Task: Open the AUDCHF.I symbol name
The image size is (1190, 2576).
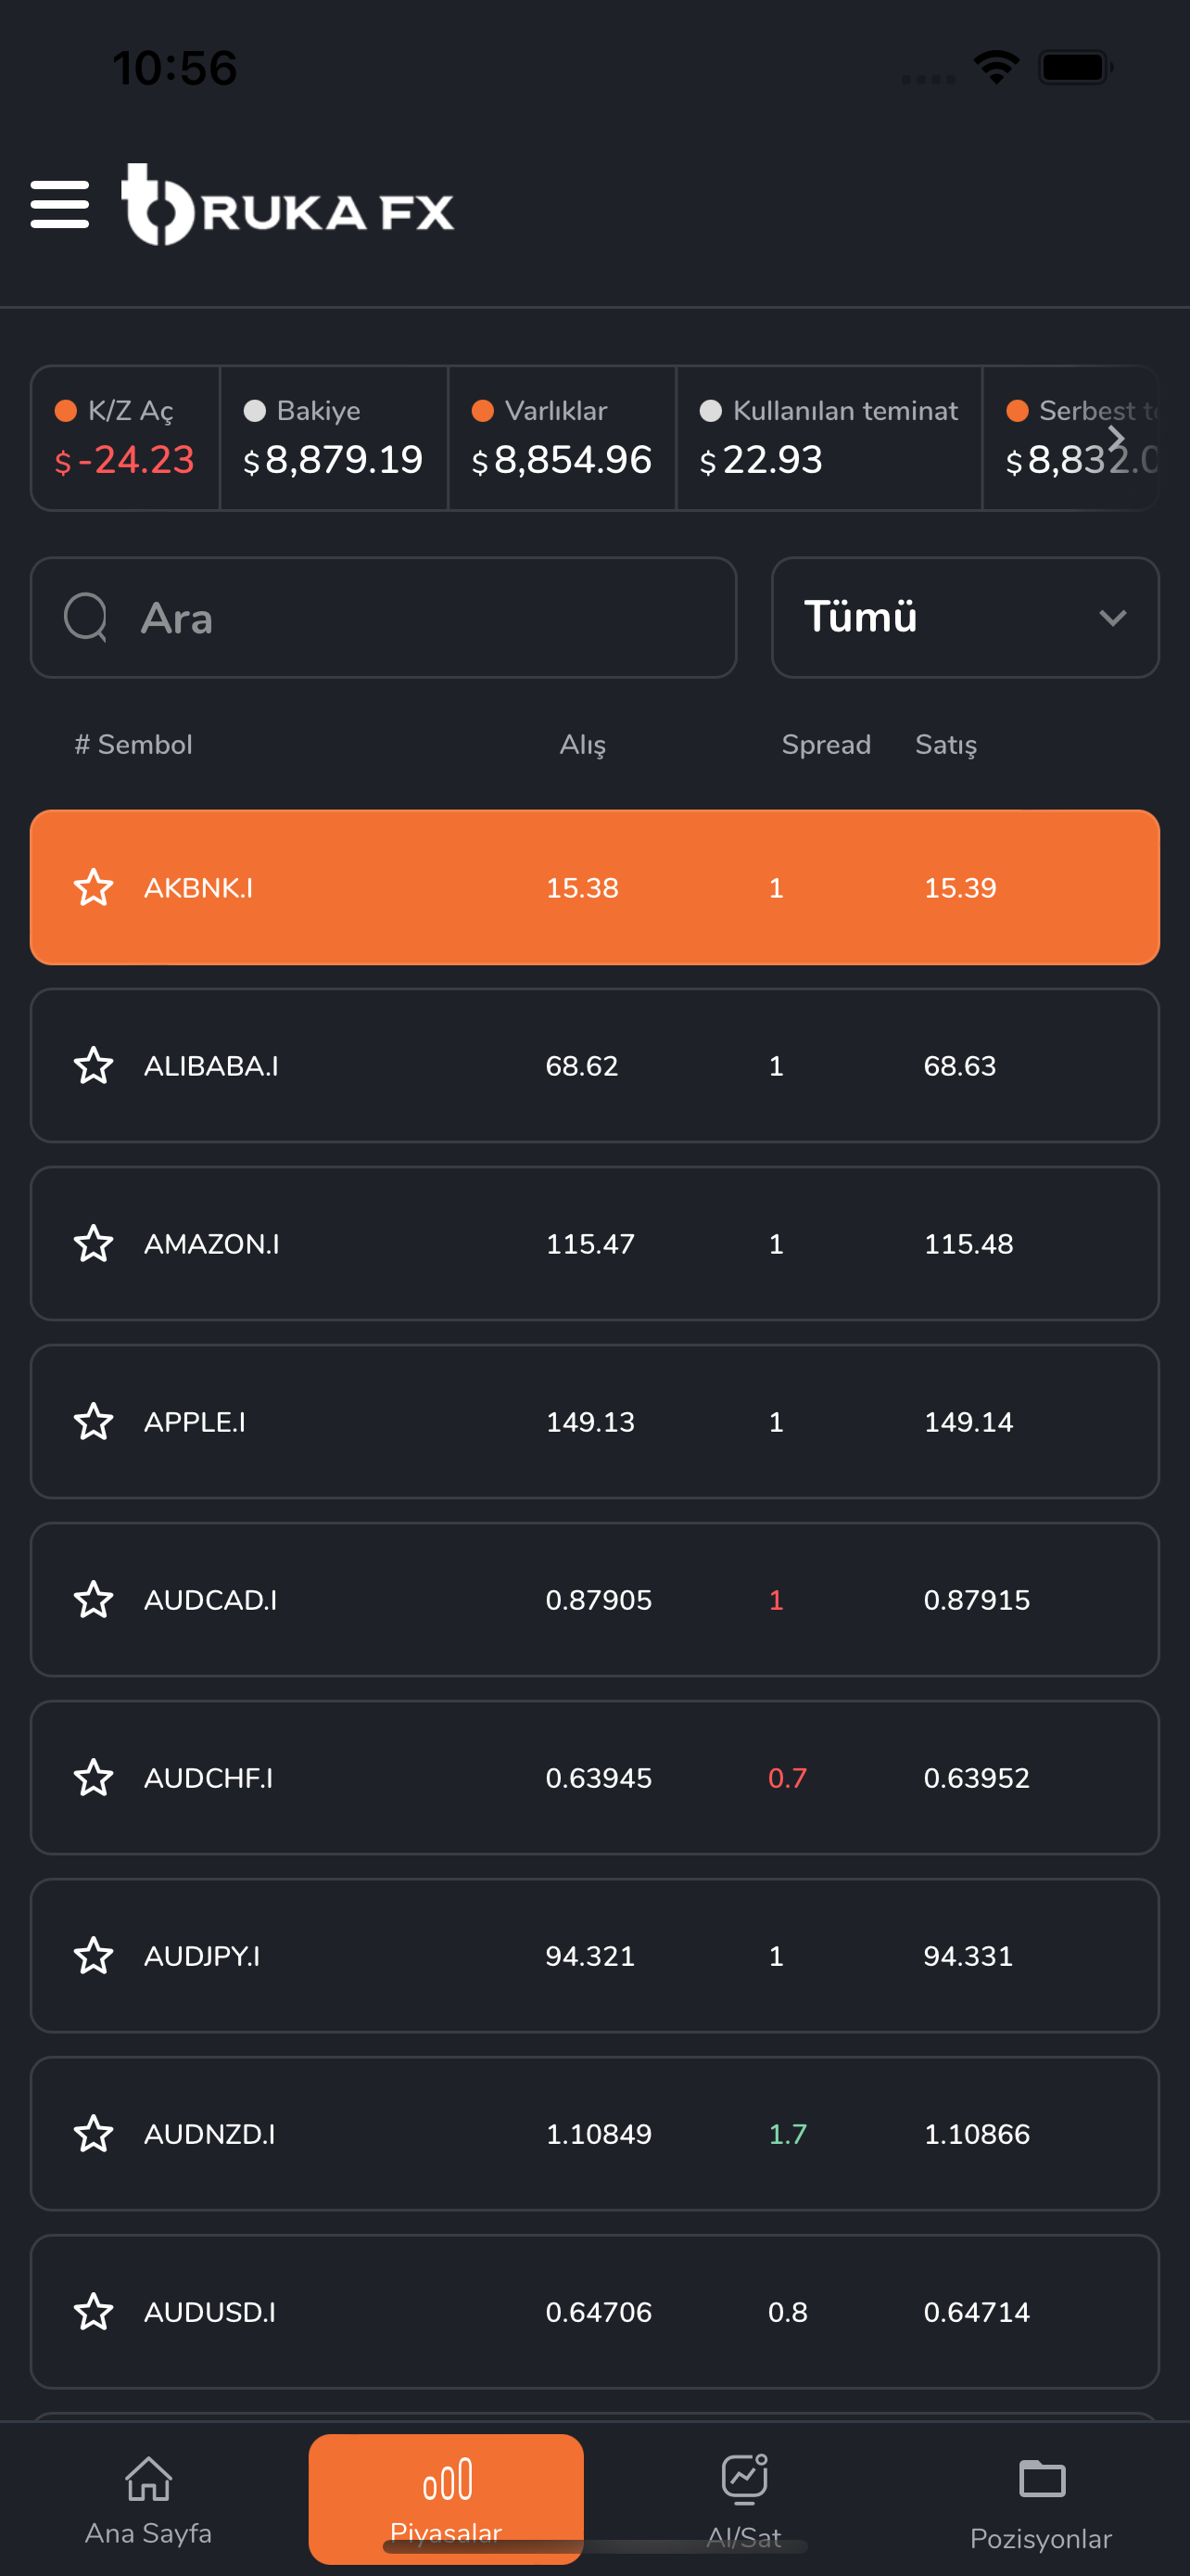Action: tap(209, 1777)
